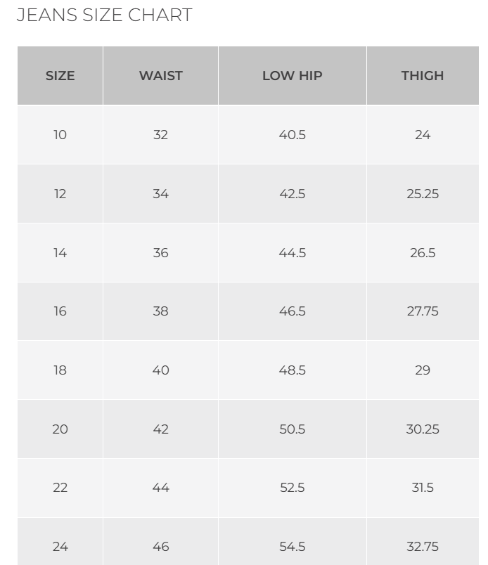Select waist value 46
Viewport: 488px width, 565px height.
pos(160,547)
